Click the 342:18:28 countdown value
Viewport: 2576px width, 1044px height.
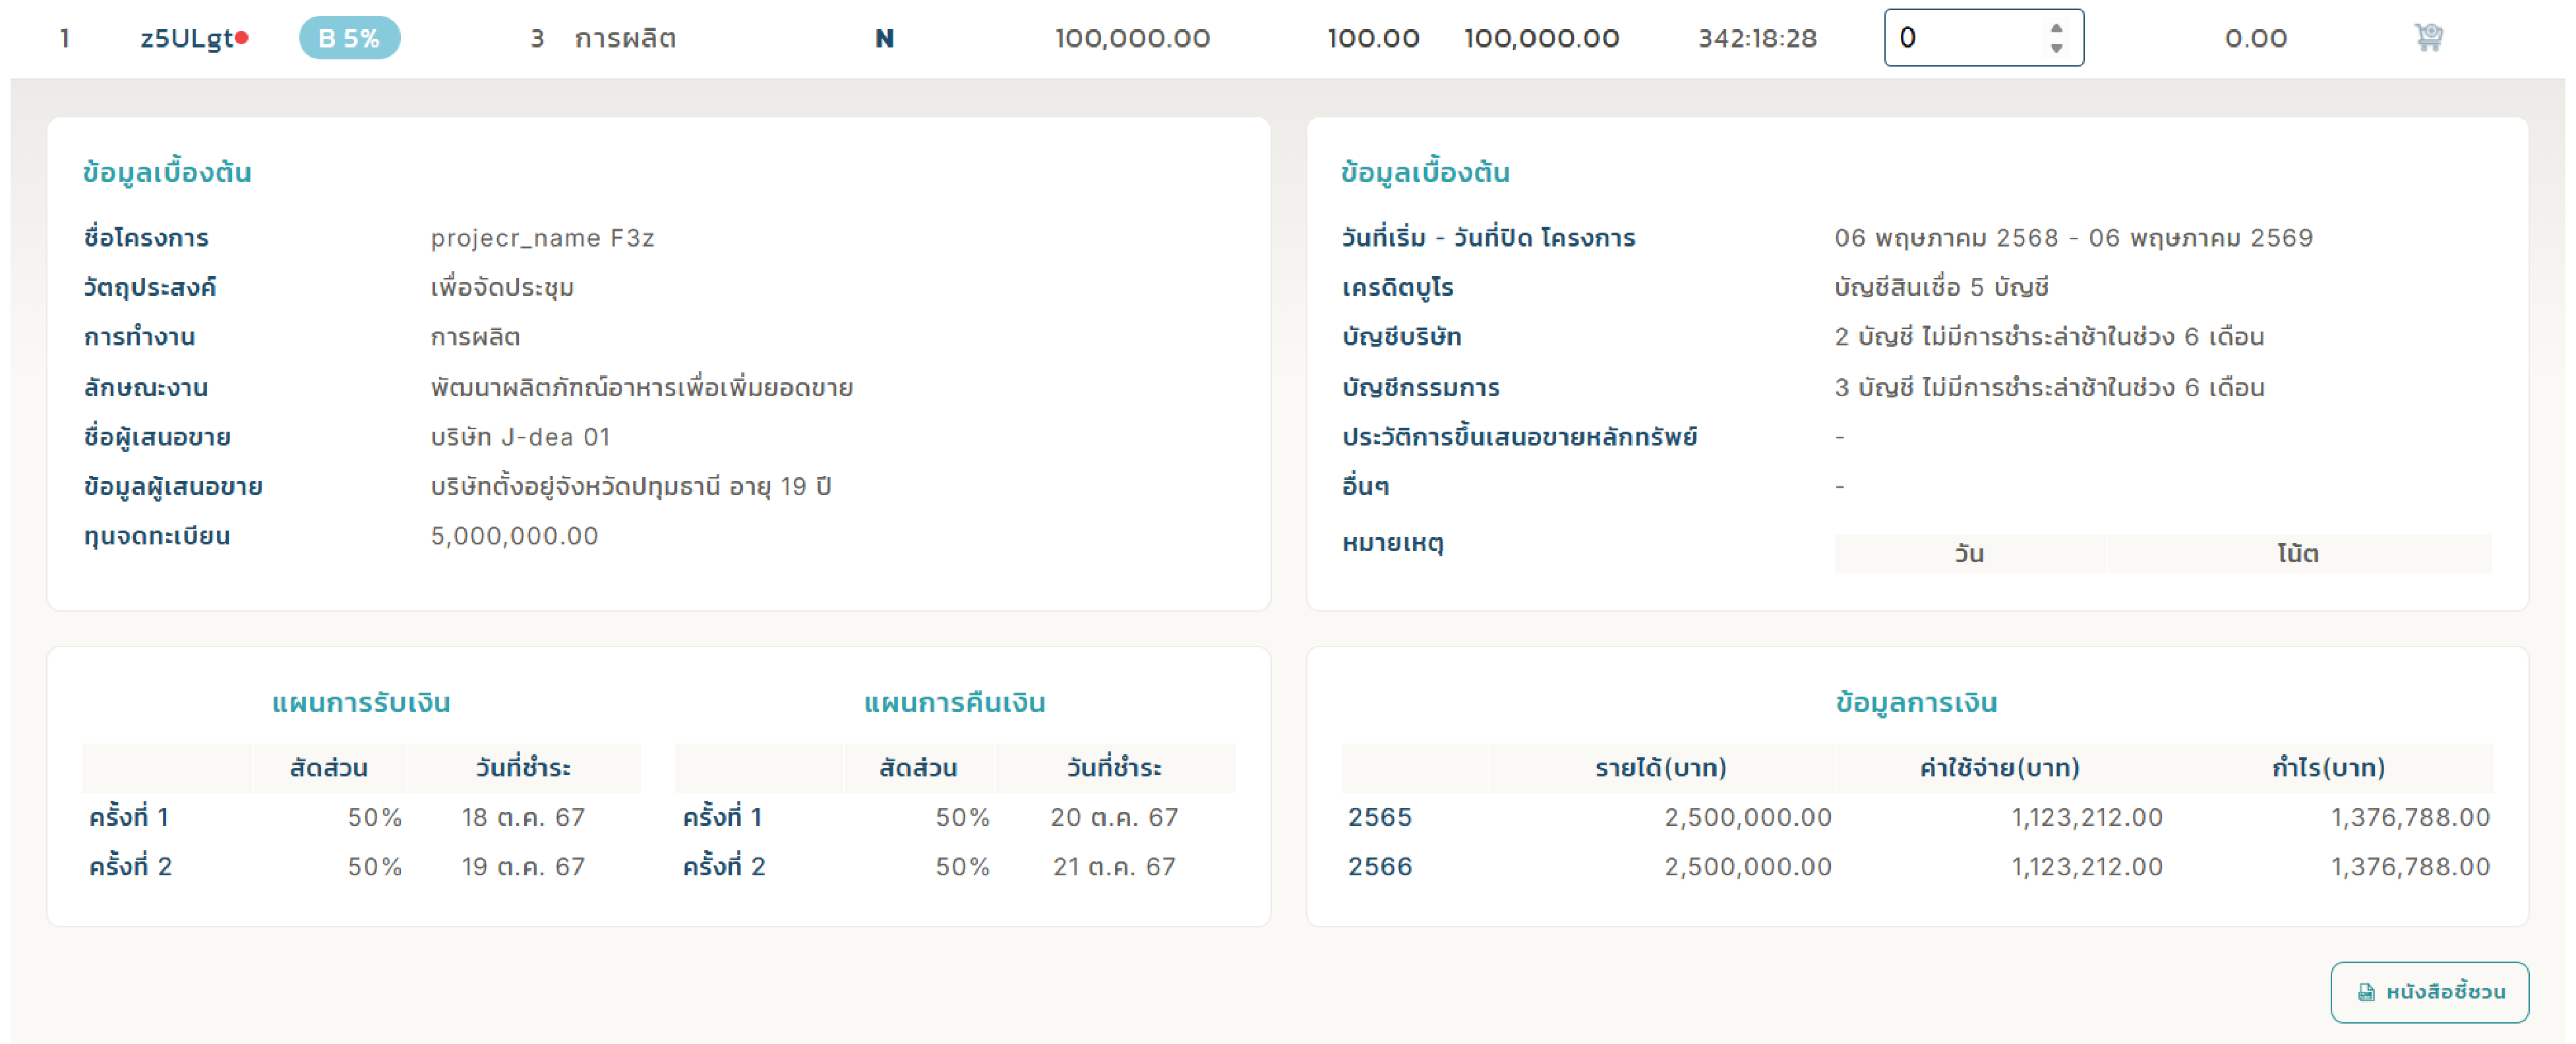[1757, 38]
